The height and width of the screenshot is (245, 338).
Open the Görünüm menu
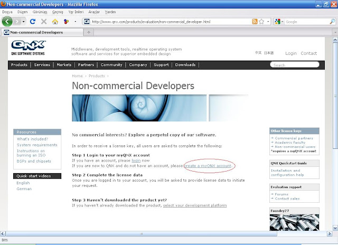click(40, 12)
